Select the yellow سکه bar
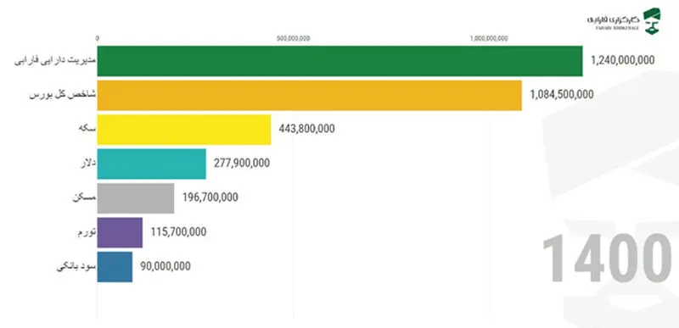679x328 pixels. tap(184, 129)
